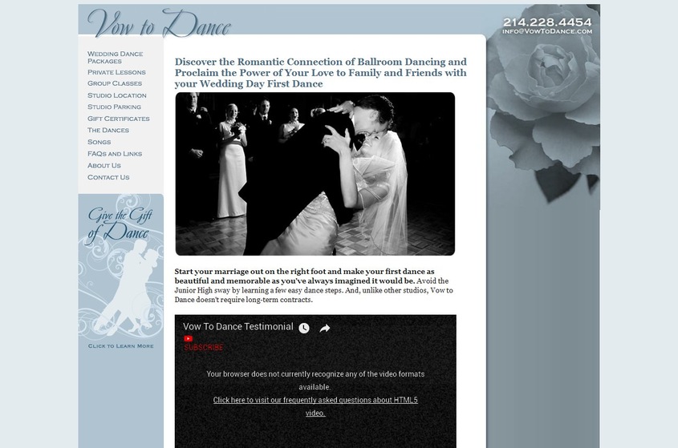Go to Private Lessons
Viewport: 678px width, 448px height.
116,72
